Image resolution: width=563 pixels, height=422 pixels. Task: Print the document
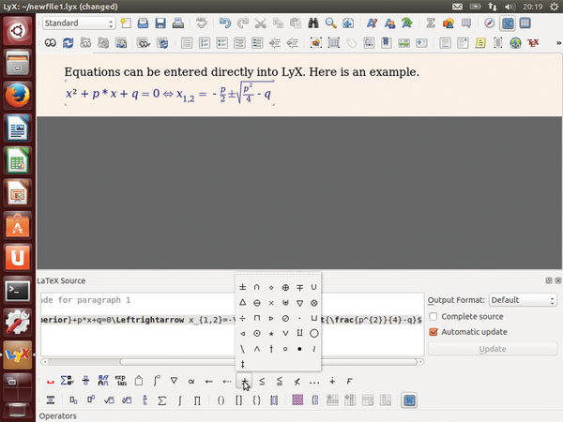pos(177,23)
